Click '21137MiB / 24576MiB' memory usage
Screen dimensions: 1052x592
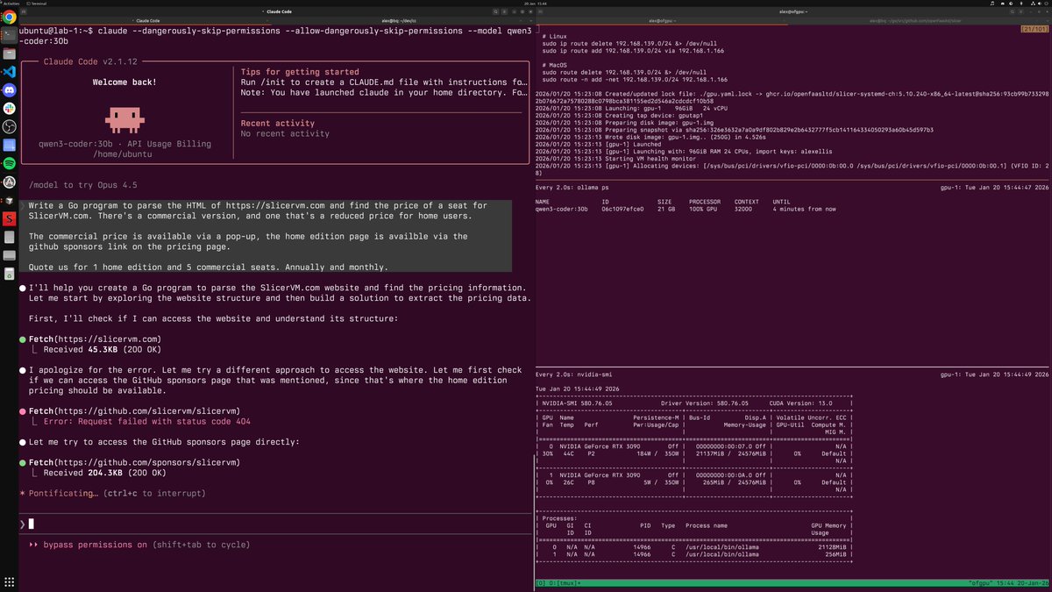[x=731, y=456]
